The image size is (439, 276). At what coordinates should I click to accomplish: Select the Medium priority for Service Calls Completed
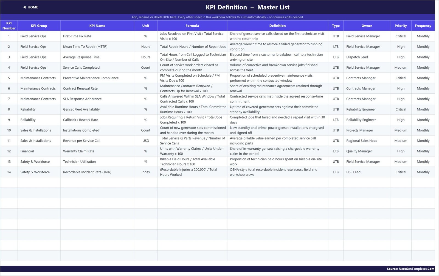coord(401,68)
